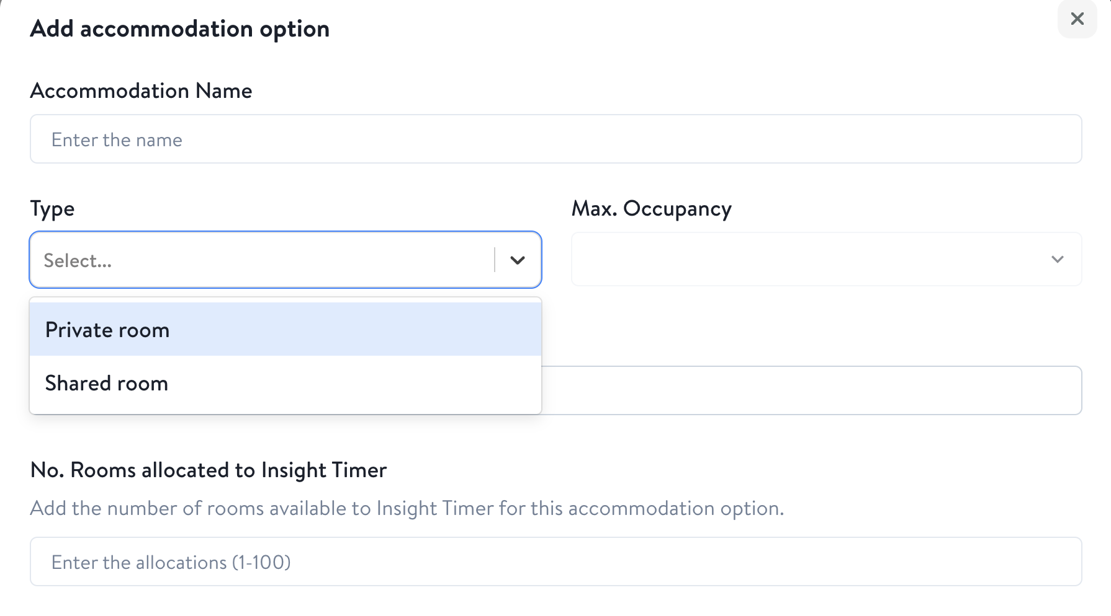Screen dimensions: 1111x616
Task: Click "No. Rooms allocated to Insight Timer" label
Action: tap(209, 470)
